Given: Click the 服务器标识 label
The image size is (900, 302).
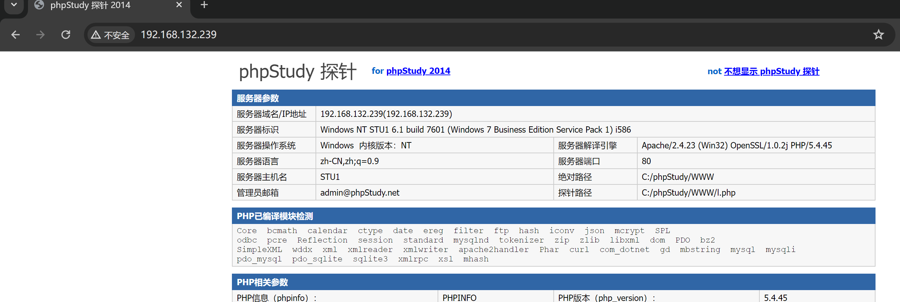Looking at the screenshot, I should click(257, 130).
